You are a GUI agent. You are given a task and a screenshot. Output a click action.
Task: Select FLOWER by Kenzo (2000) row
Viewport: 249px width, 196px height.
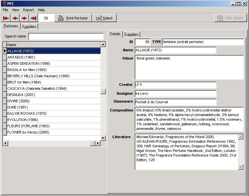pos(54,132)
